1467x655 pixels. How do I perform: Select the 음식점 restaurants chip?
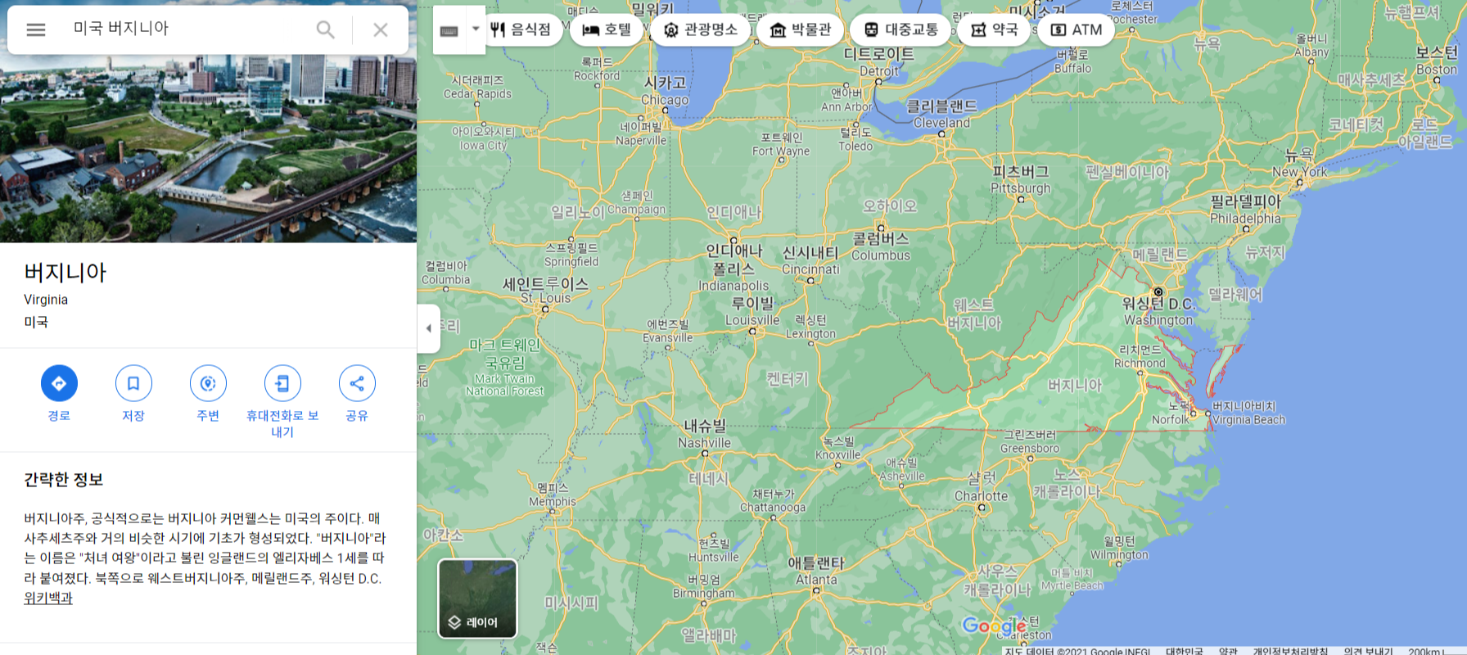tap(521, 29)
